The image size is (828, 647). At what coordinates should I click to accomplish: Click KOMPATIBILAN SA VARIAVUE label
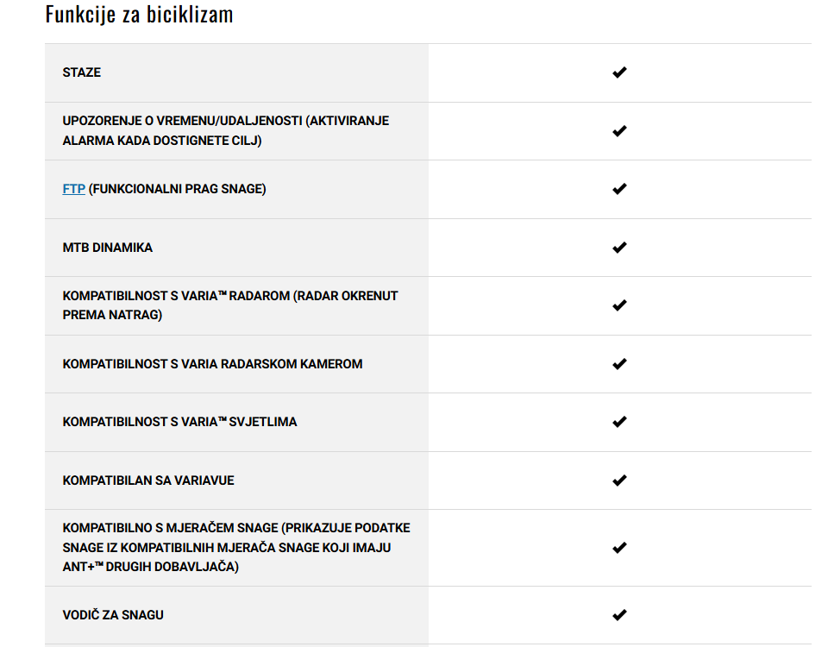pyautogui.click(x=147, y=481)
